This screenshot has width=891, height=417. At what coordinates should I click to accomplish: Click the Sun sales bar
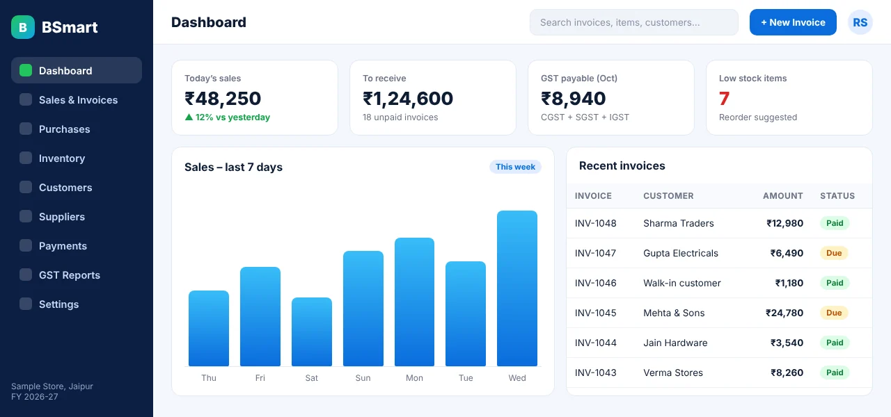363,309
